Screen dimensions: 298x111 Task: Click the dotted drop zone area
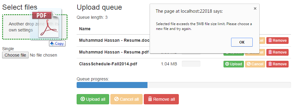pyautogui.click(x=35, y=27)
